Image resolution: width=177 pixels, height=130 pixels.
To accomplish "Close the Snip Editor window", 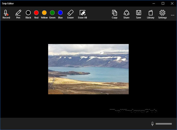I will 172,4.
